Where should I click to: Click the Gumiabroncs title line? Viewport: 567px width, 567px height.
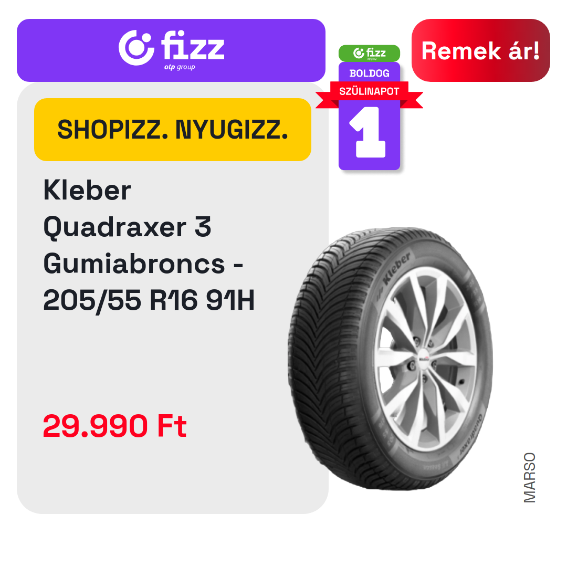point(143,264)
